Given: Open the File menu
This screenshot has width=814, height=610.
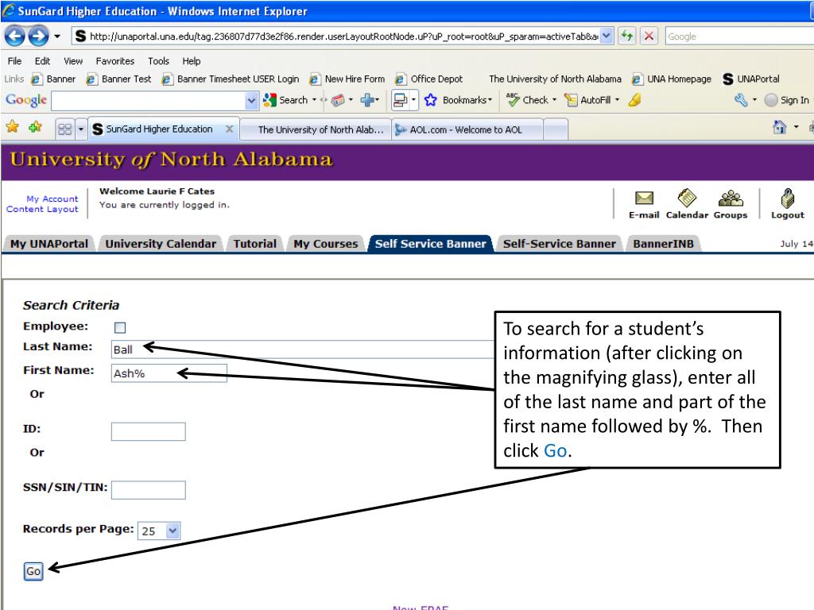Looking at the screenshot, I should click(x=14, y=60).
